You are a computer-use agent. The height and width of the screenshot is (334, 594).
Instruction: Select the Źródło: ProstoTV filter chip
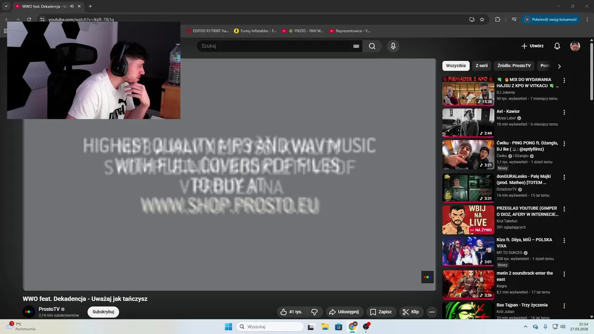(x=514, y=66)
